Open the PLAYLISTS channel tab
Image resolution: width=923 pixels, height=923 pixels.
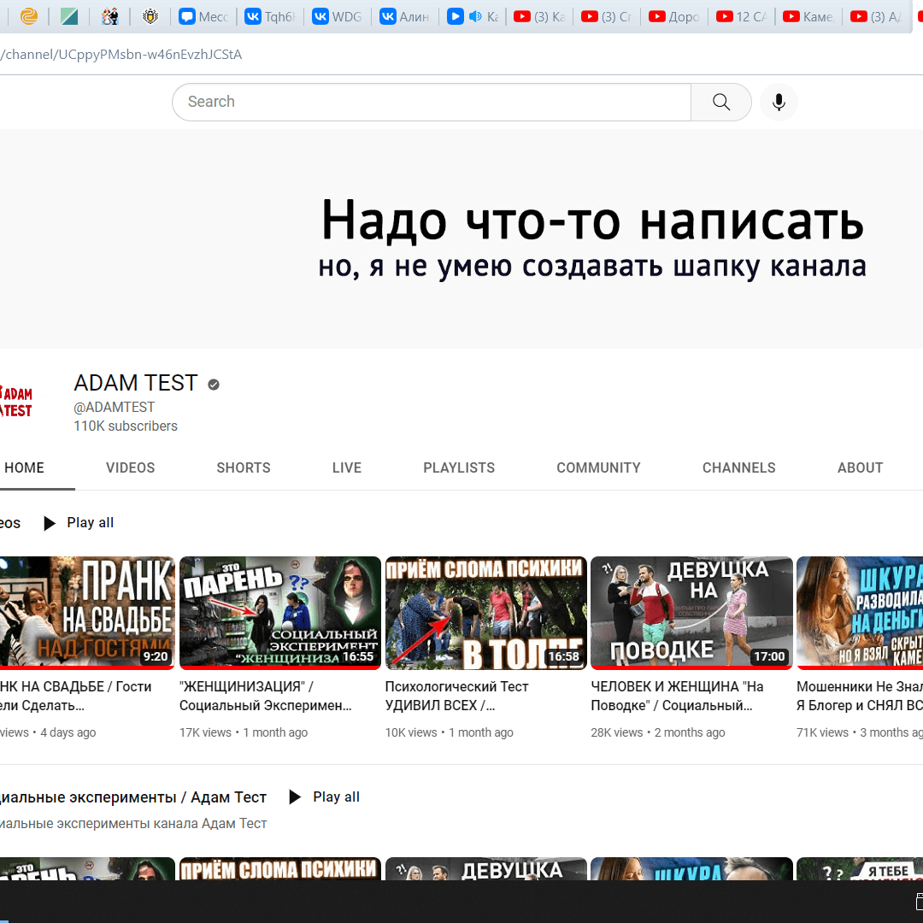pos(459,468)
